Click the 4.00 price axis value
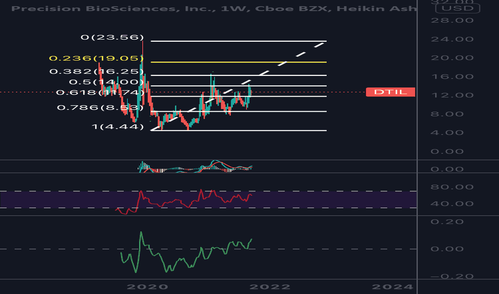This screenshot has height=294, width=499. [x=448, y=133]
